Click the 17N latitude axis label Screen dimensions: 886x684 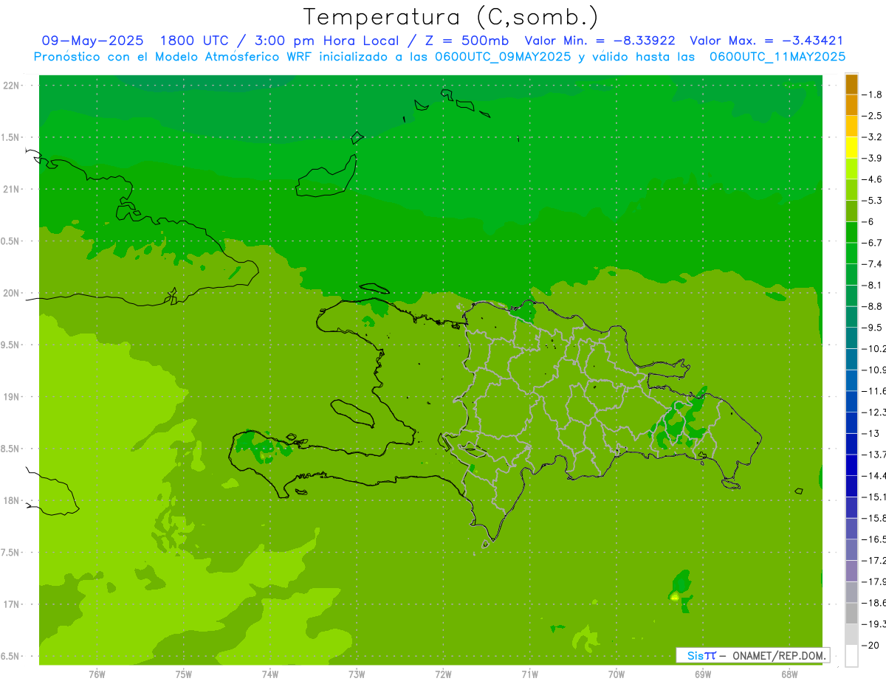coord(12,604)
